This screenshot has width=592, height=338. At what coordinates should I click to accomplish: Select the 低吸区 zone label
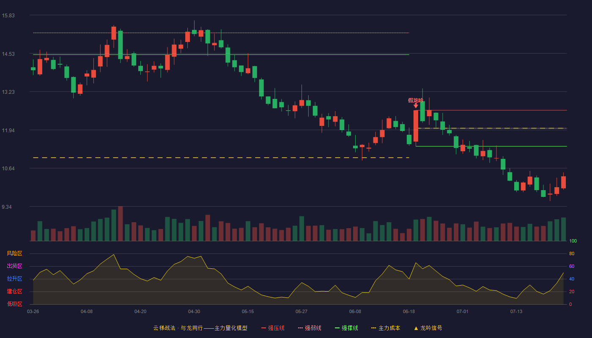(14, 304)
